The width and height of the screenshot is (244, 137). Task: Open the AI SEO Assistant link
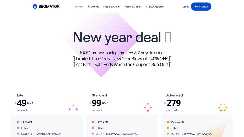pyautogui.click(x=155, y=7)
